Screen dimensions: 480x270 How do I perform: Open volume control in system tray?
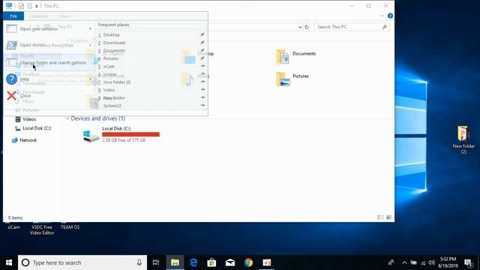click(432, 262)
